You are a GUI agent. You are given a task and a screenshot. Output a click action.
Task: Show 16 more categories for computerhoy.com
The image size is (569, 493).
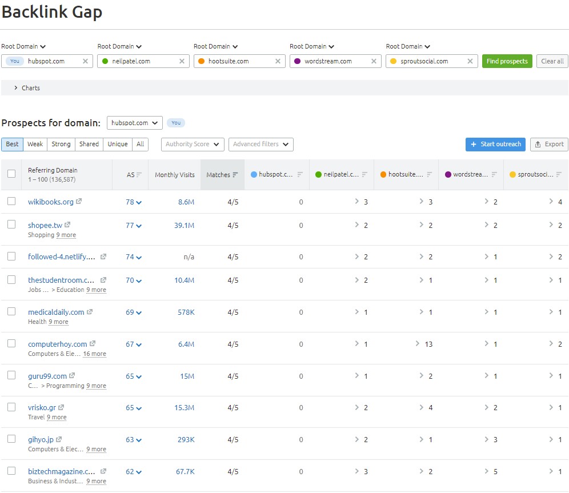click(x=94, y=354)
